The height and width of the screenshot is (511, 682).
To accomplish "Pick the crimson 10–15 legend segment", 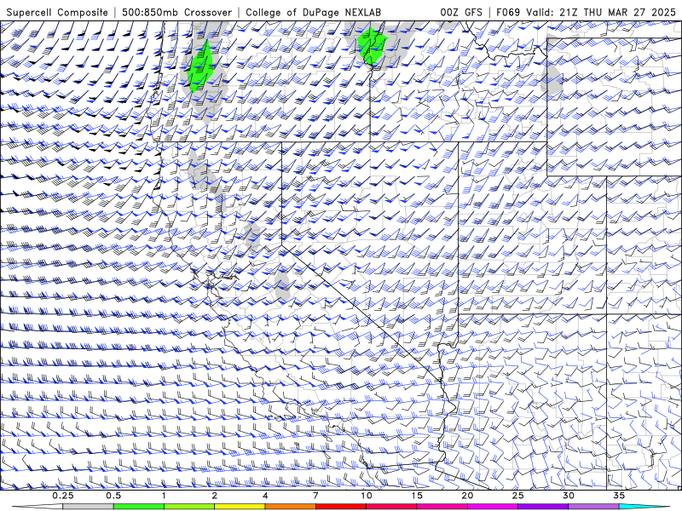I will pyautogui.click(x=391, y=507).
